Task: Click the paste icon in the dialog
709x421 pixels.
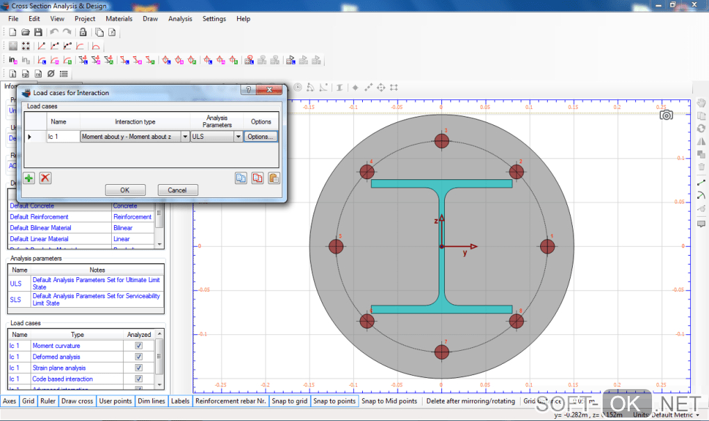Action: click(274, 179)
